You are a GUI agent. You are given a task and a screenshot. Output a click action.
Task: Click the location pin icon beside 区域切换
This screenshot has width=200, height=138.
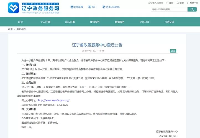point(72,7)
